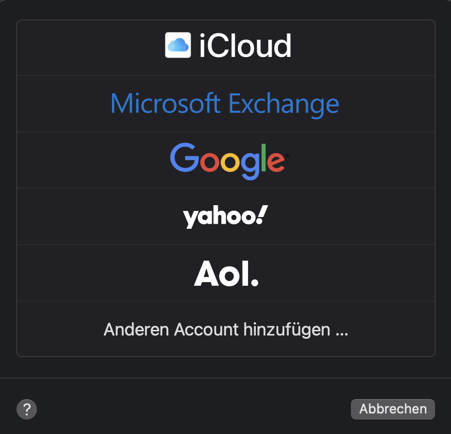This screenshot has height=434, width=451.
Task: Click the word Exchange in blue
Action: (284, 104)
